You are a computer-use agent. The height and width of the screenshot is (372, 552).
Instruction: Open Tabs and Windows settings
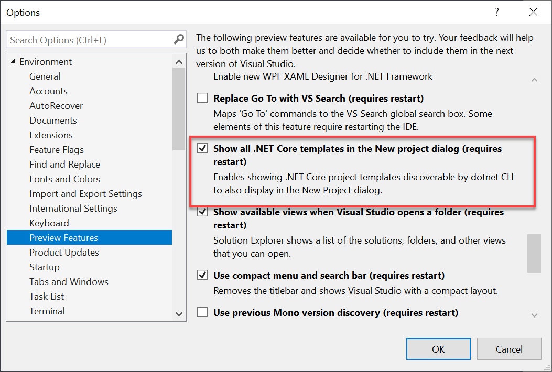69,282
